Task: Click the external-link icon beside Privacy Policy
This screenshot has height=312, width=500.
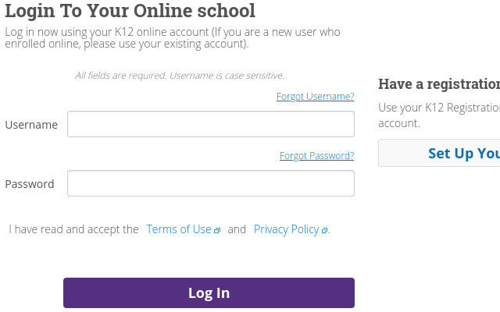Action: coord(324,230)
